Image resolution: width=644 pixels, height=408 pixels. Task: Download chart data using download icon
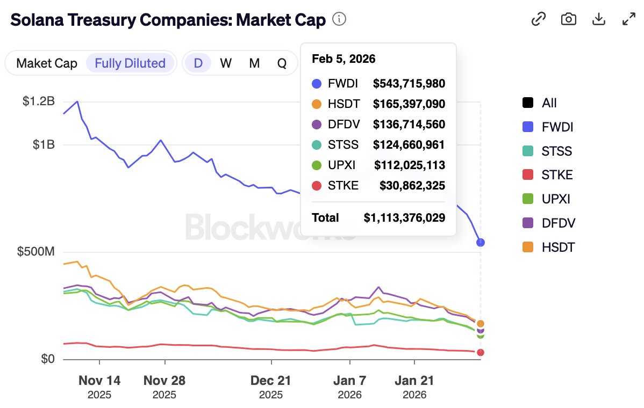[x=598, y=19]
